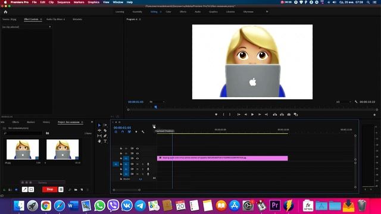Select first image thumbnail in Project bin
Screen dimensions: 381x214
pos(23,149)
